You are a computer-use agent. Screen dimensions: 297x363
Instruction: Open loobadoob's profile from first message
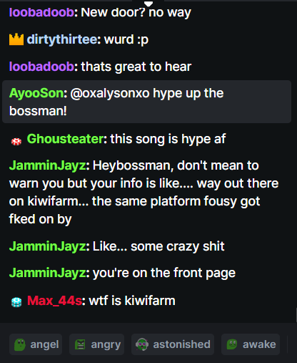(41, 12)
